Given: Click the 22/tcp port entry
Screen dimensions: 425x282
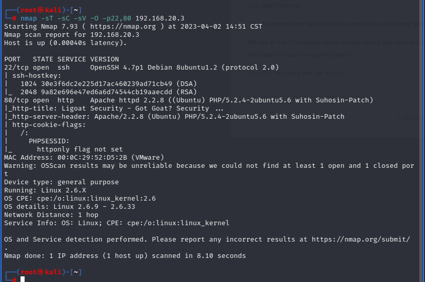Looking at the screenshot, I should click(14, 67).
